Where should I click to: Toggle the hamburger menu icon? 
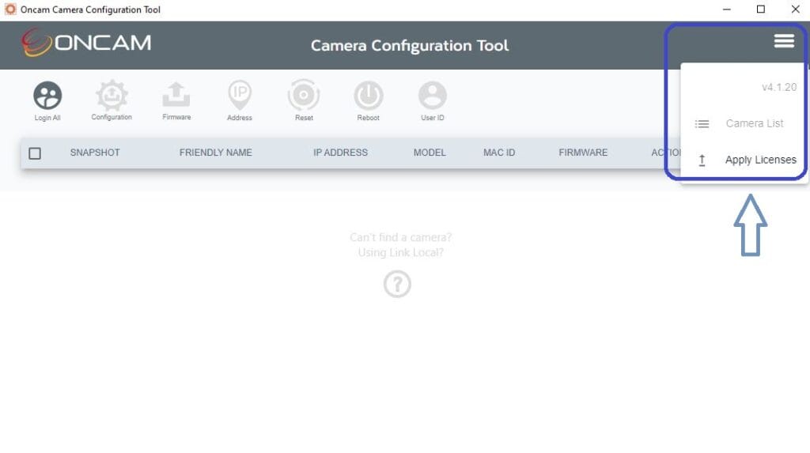click(784, 41)
